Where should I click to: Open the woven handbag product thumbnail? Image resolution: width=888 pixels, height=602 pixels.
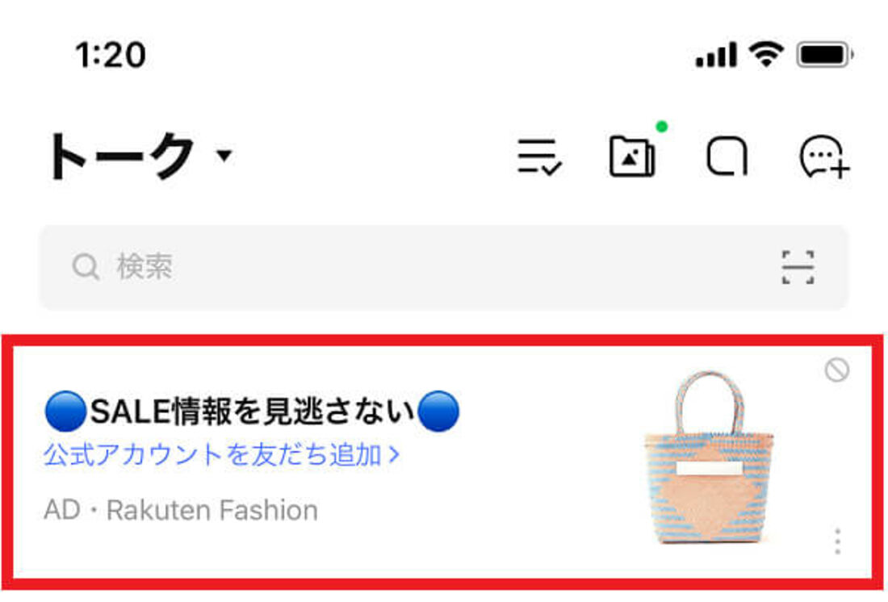pos(709,458)
